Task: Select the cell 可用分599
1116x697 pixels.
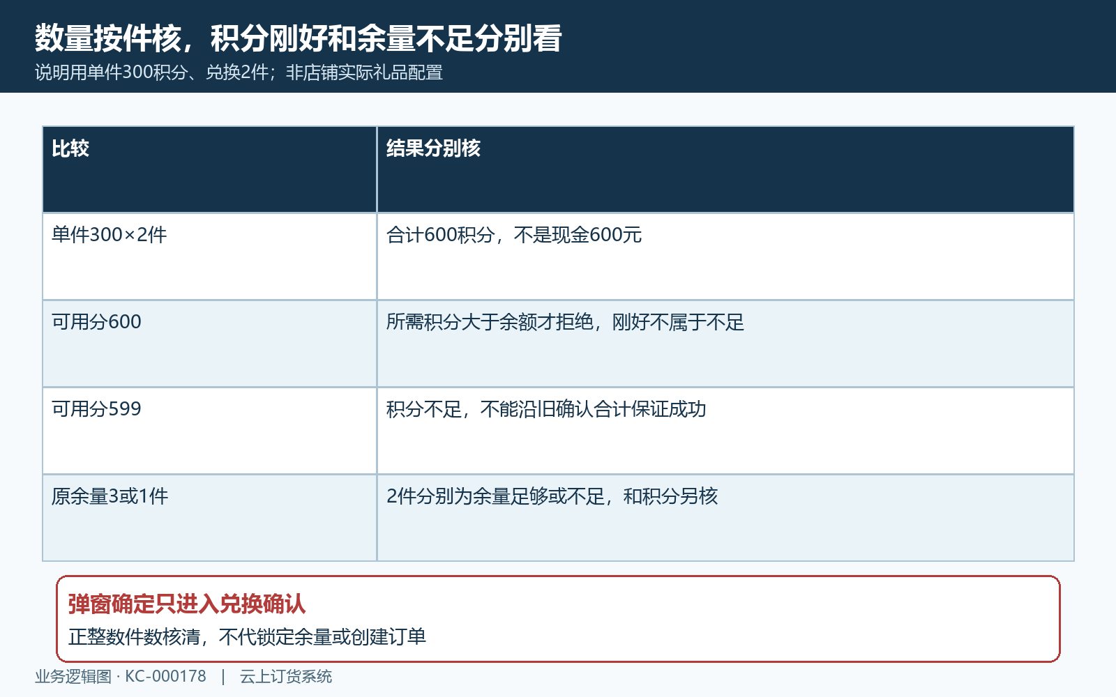Action: tap(209, 431)
